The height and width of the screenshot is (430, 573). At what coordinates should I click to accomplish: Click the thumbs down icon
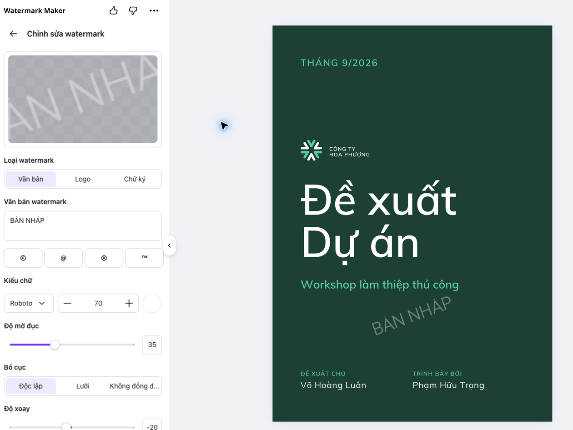(133, 10)
